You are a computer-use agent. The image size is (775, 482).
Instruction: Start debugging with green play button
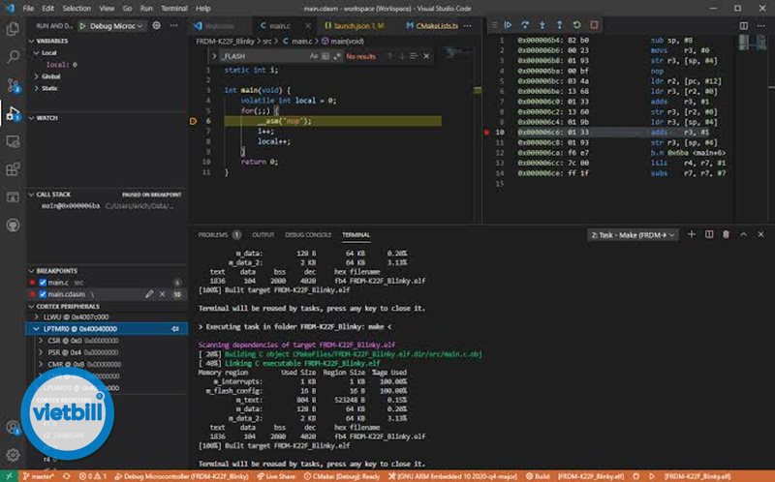(82, 26)
